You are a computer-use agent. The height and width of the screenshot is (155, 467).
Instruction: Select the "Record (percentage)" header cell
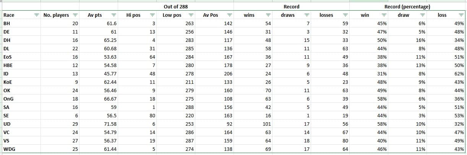tap(407, 7)
